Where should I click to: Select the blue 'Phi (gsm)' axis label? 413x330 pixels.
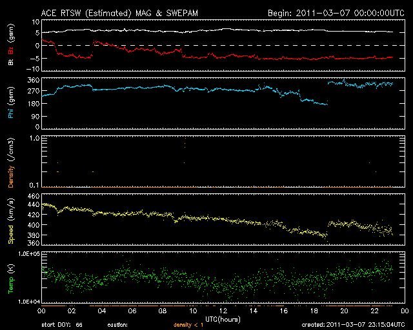(11, 104)
